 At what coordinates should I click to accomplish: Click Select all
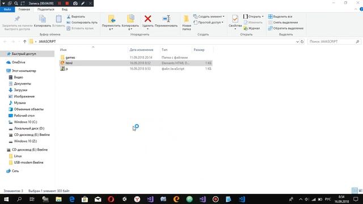tap(280, 16)
